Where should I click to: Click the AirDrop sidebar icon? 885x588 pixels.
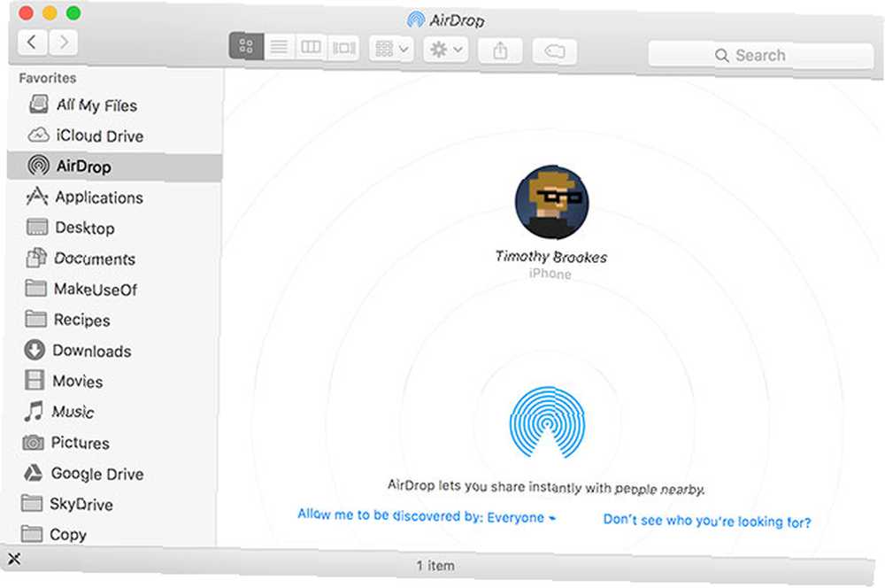pyautogui.click(x=38, y=165)
